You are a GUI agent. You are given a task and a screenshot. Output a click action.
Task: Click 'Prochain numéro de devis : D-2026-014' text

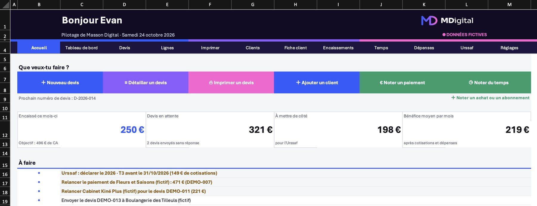pyautogui.click(x=57, y=98)
